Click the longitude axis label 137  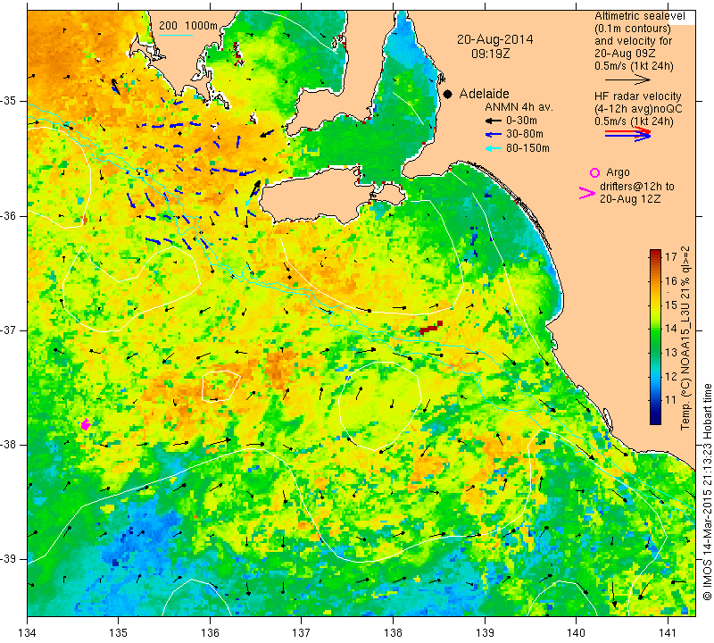(x=302, y=633)
